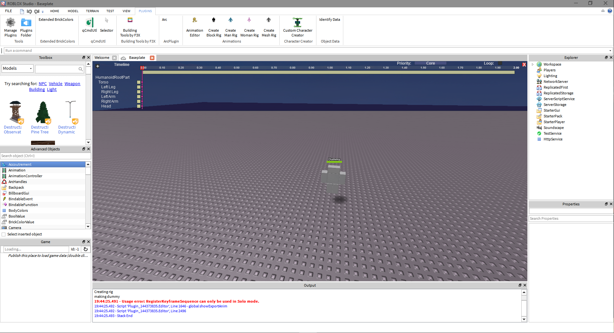Open the Models category dropdown in Toolbox
614x333 pixels.
(18, 68)
